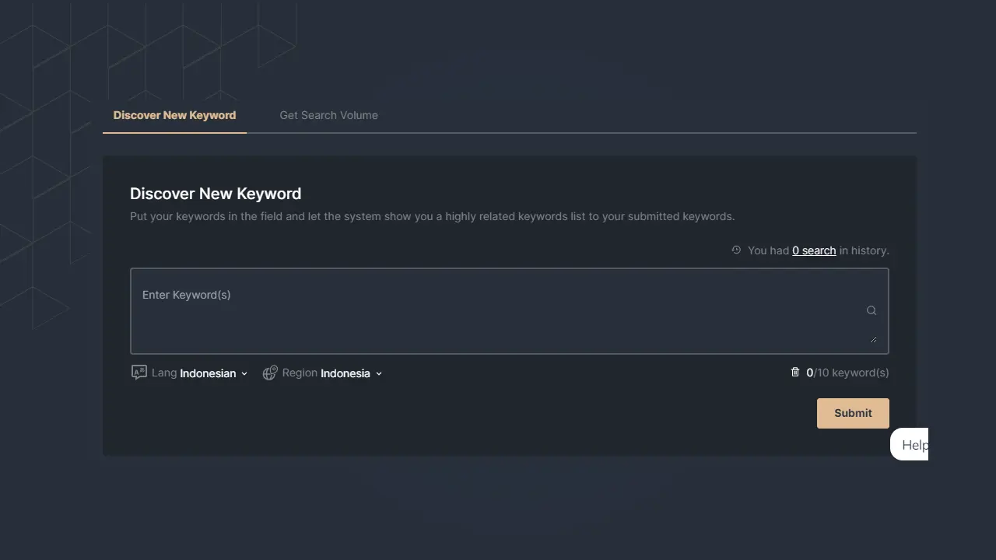996x560 pixels.
Task: Switch to the Discover New Keyword tab
Action: pos(174,115)
